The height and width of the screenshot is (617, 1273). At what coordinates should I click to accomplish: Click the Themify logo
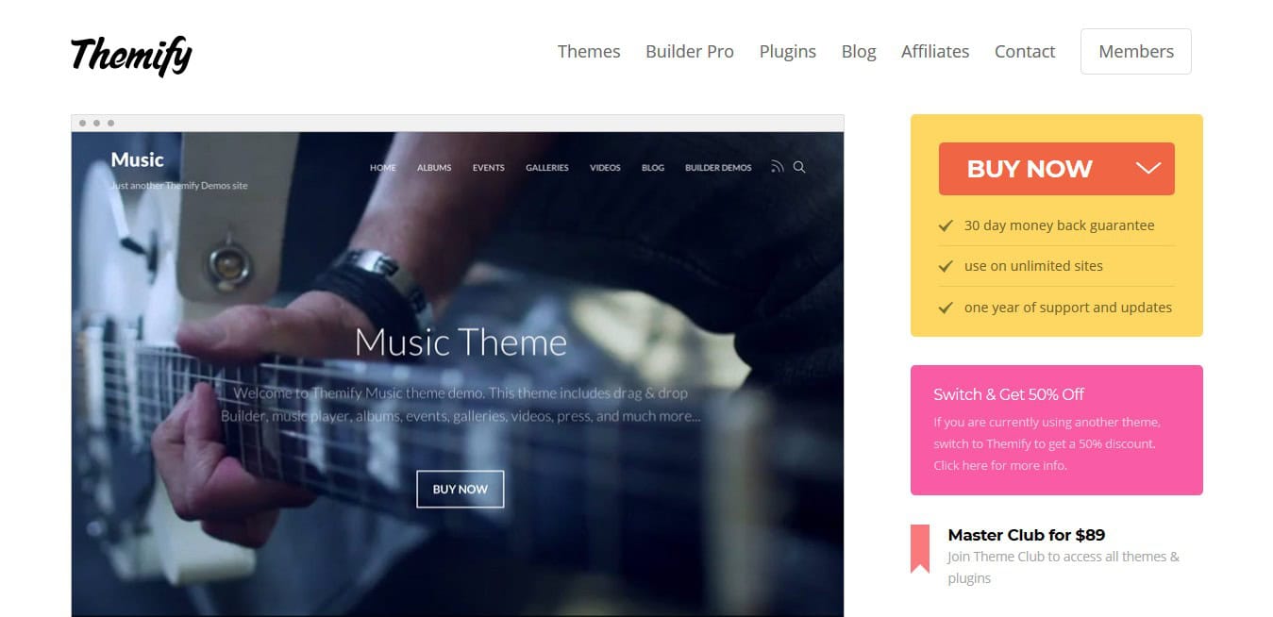pyautogui.click(x=131, y=55)
